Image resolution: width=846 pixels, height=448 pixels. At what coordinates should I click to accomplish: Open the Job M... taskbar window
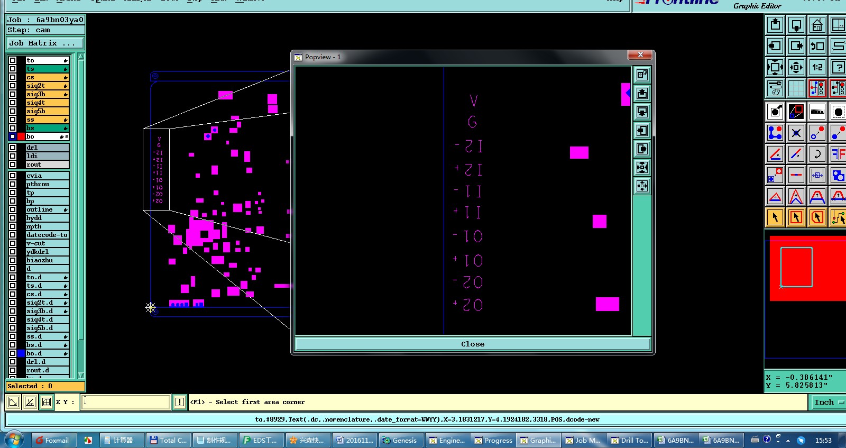(583, 440)
